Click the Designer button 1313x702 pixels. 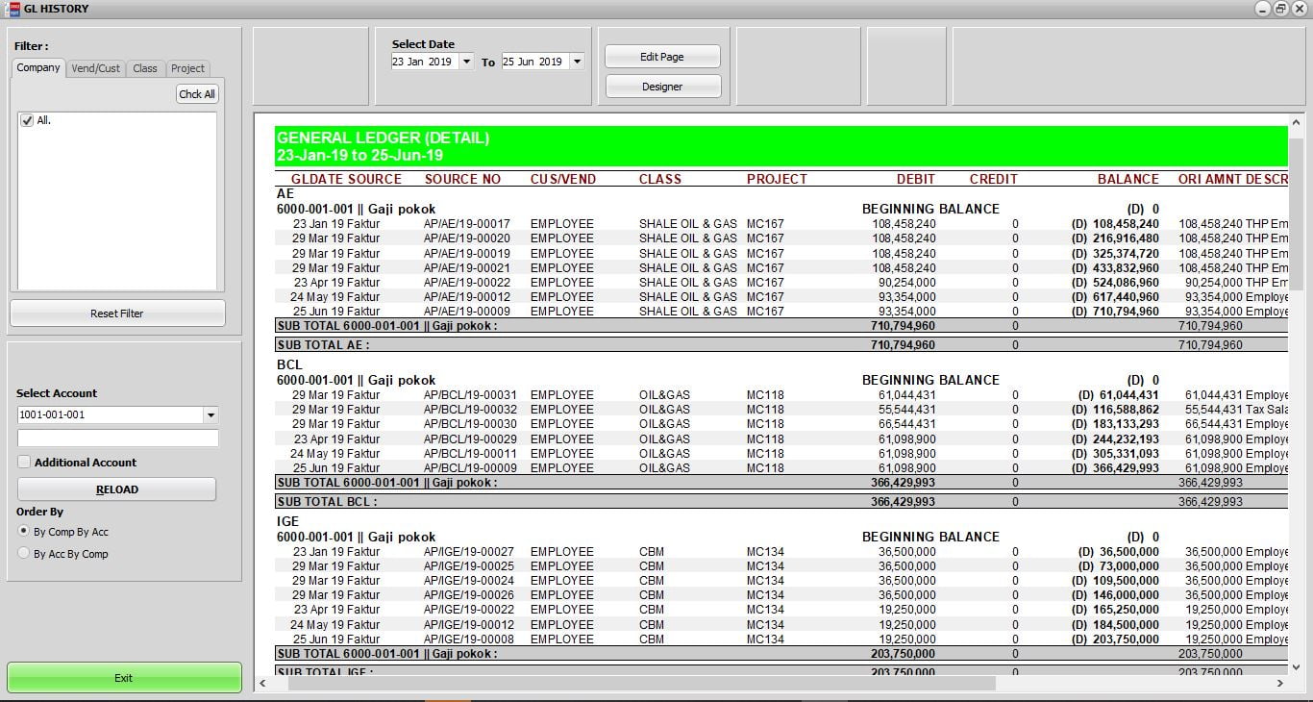click(662, 87)
